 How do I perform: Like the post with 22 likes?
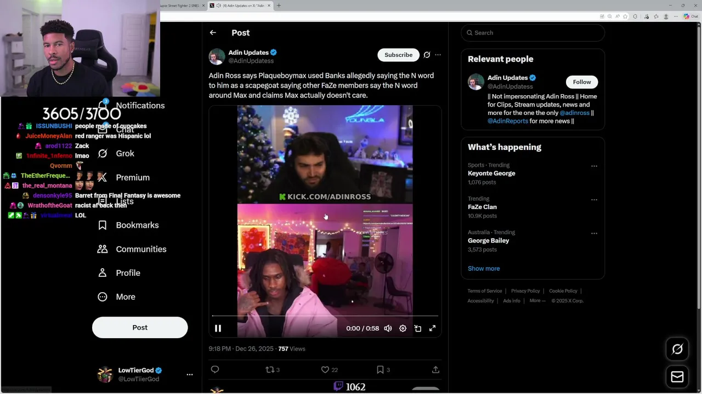pos(329,370)
